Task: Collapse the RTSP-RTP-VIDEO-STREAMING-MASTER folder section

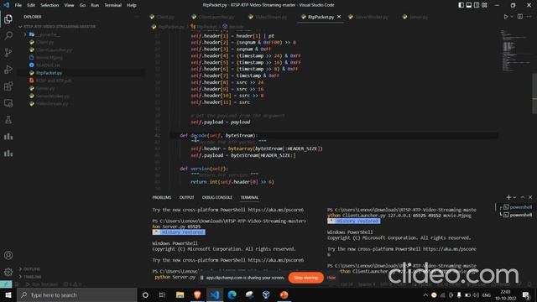Action: pos(57,26)
